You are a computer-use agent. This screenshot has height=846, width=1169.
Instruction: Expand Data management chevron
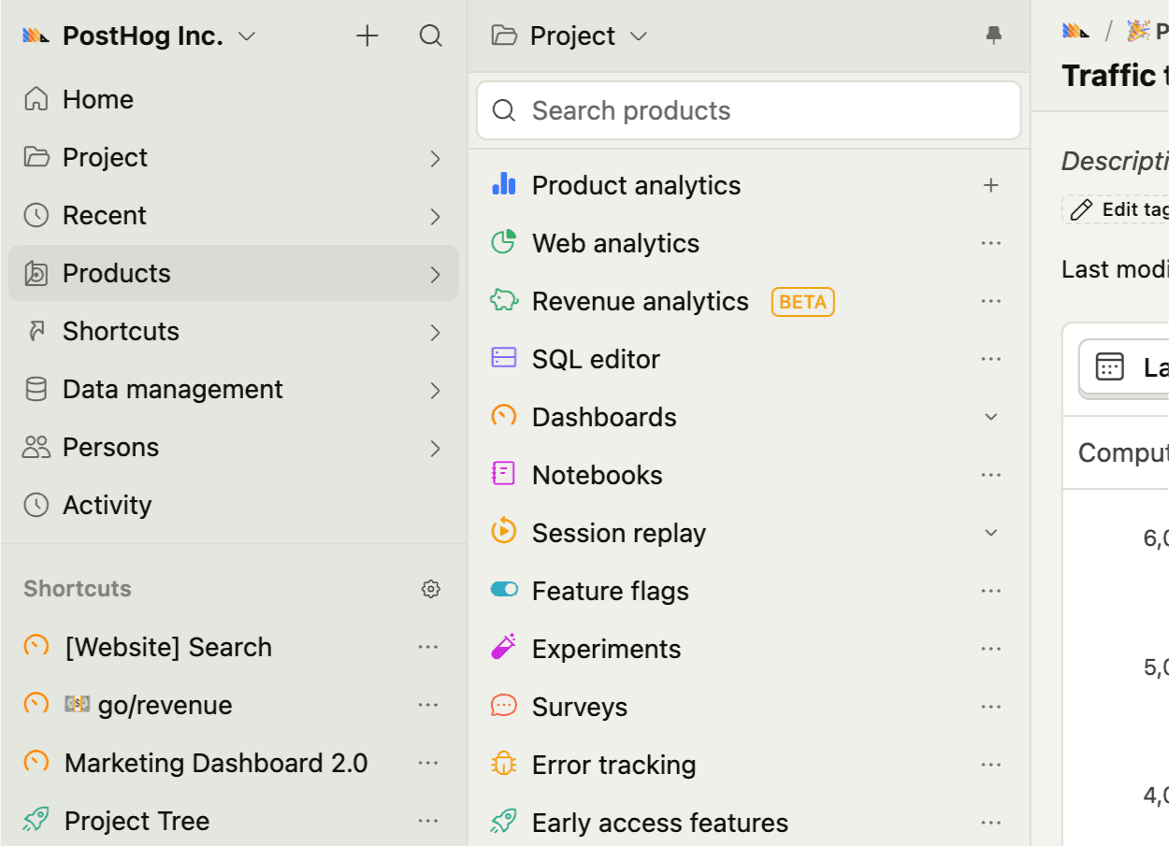435,390
